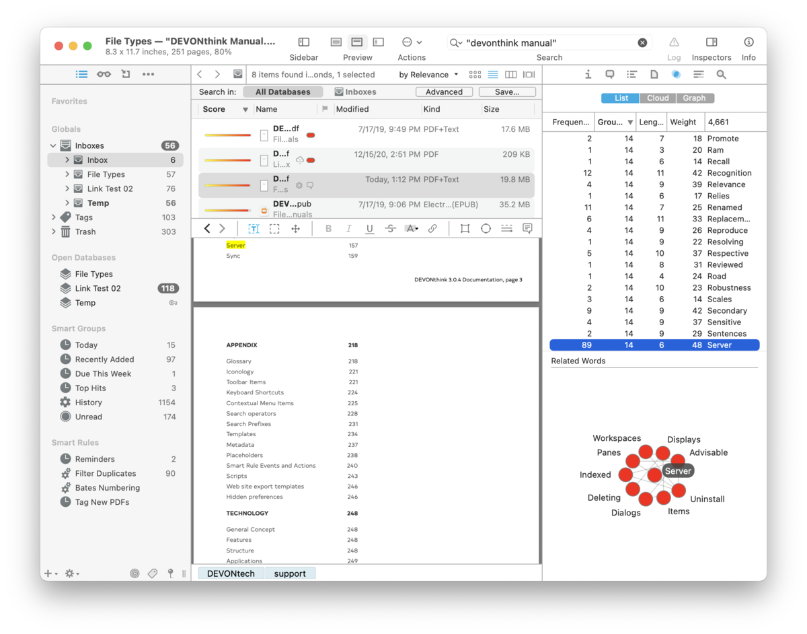Open the table of contents inspector
The image size is (807, 634).
(x=631, y=75)
